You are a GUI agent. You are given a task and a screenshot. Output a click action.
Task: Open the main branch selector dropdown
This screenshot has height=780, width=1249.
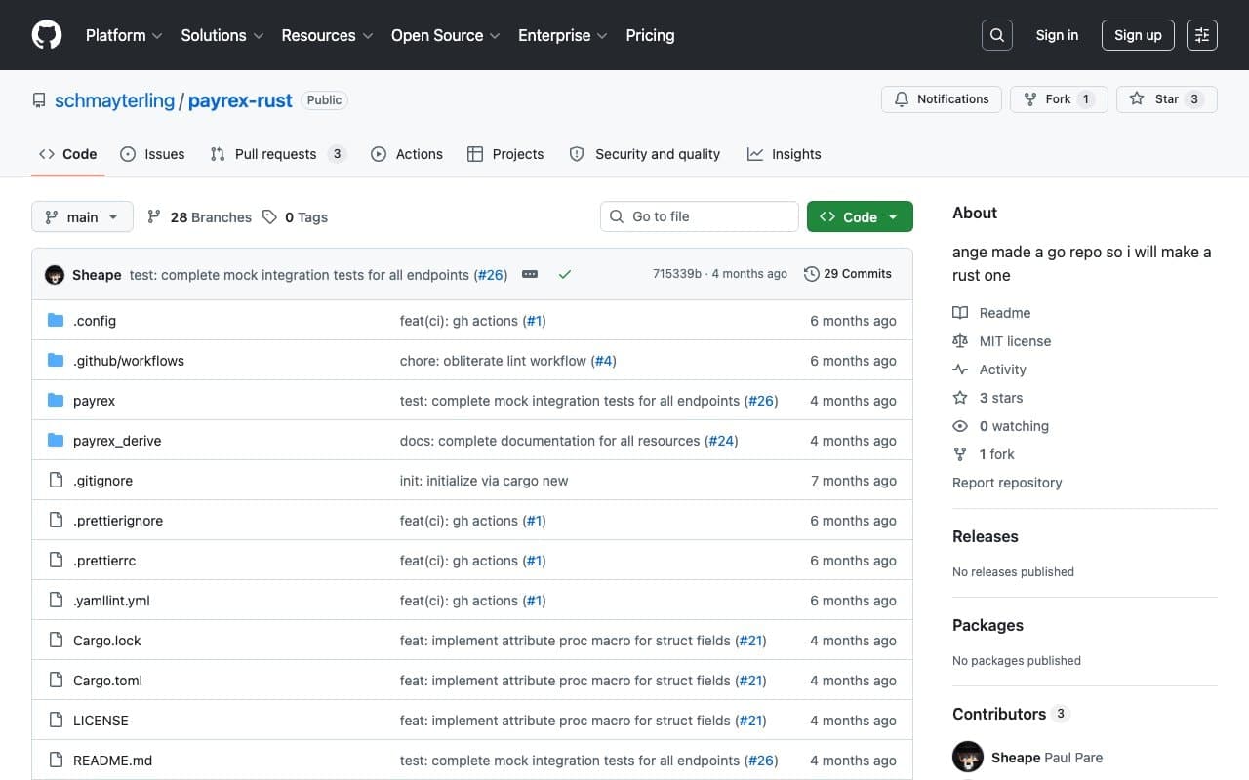click(82, 217)
